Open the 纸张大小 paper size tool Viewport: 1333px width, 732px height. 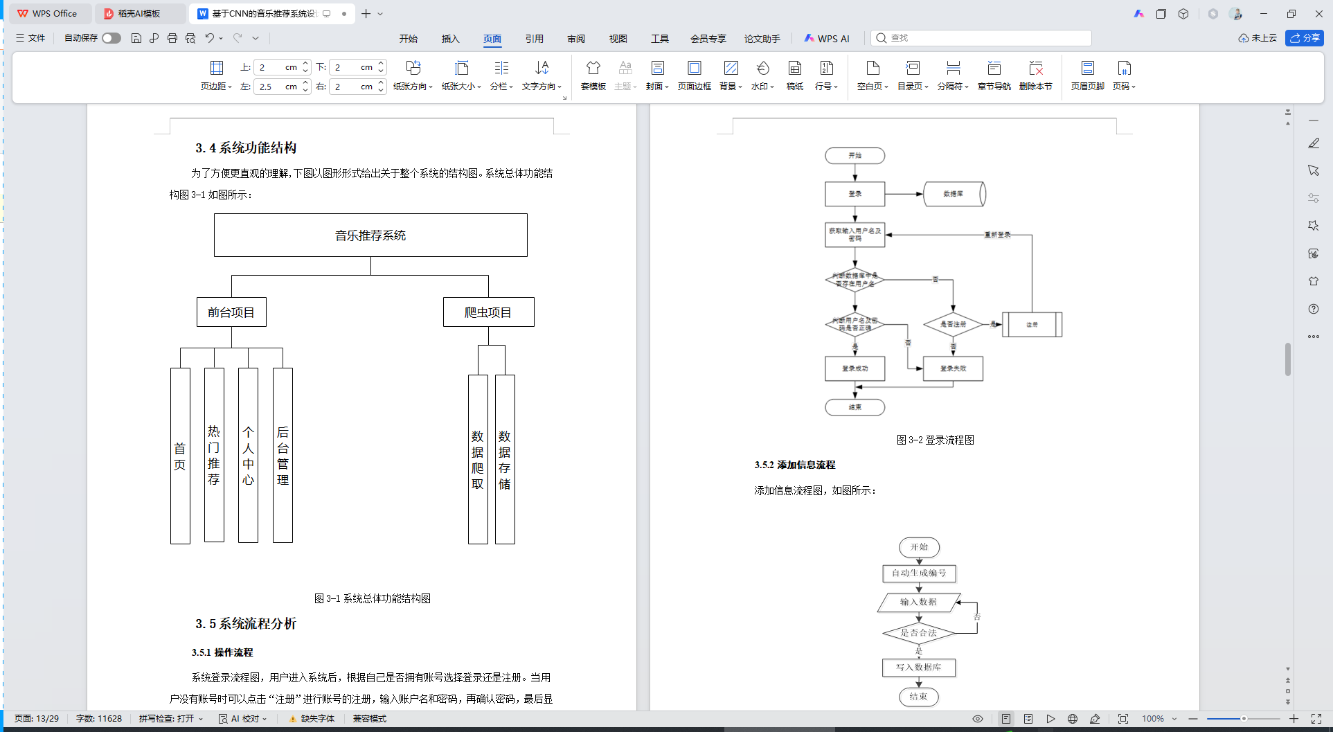tap(461, 75)
